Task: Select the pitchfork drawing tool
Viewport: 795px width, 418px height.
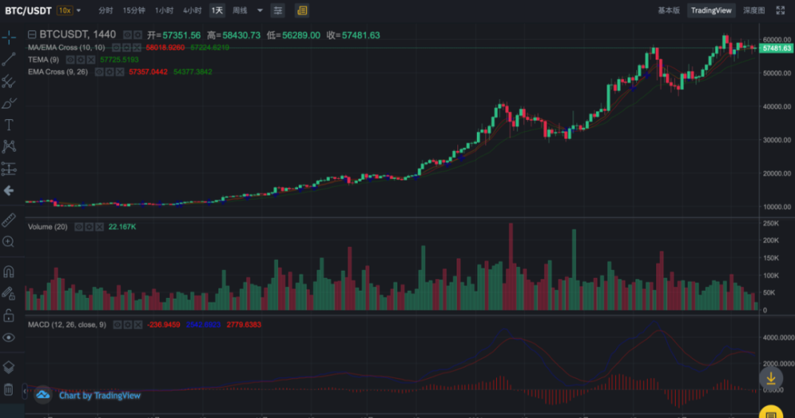Action: pyautogui.click(x=9, y=81)
